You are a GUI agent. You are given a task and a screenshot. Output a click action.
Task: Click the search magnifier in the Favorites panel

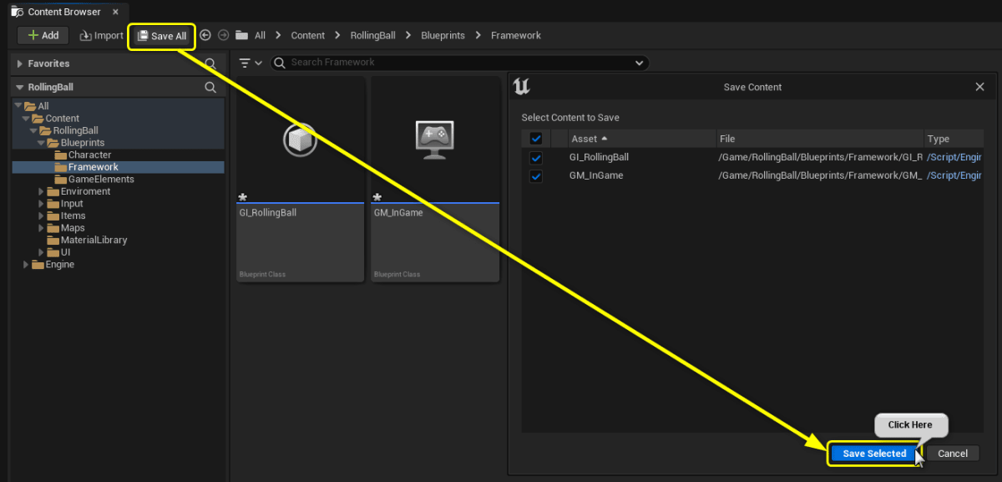[x=211, y=63]
